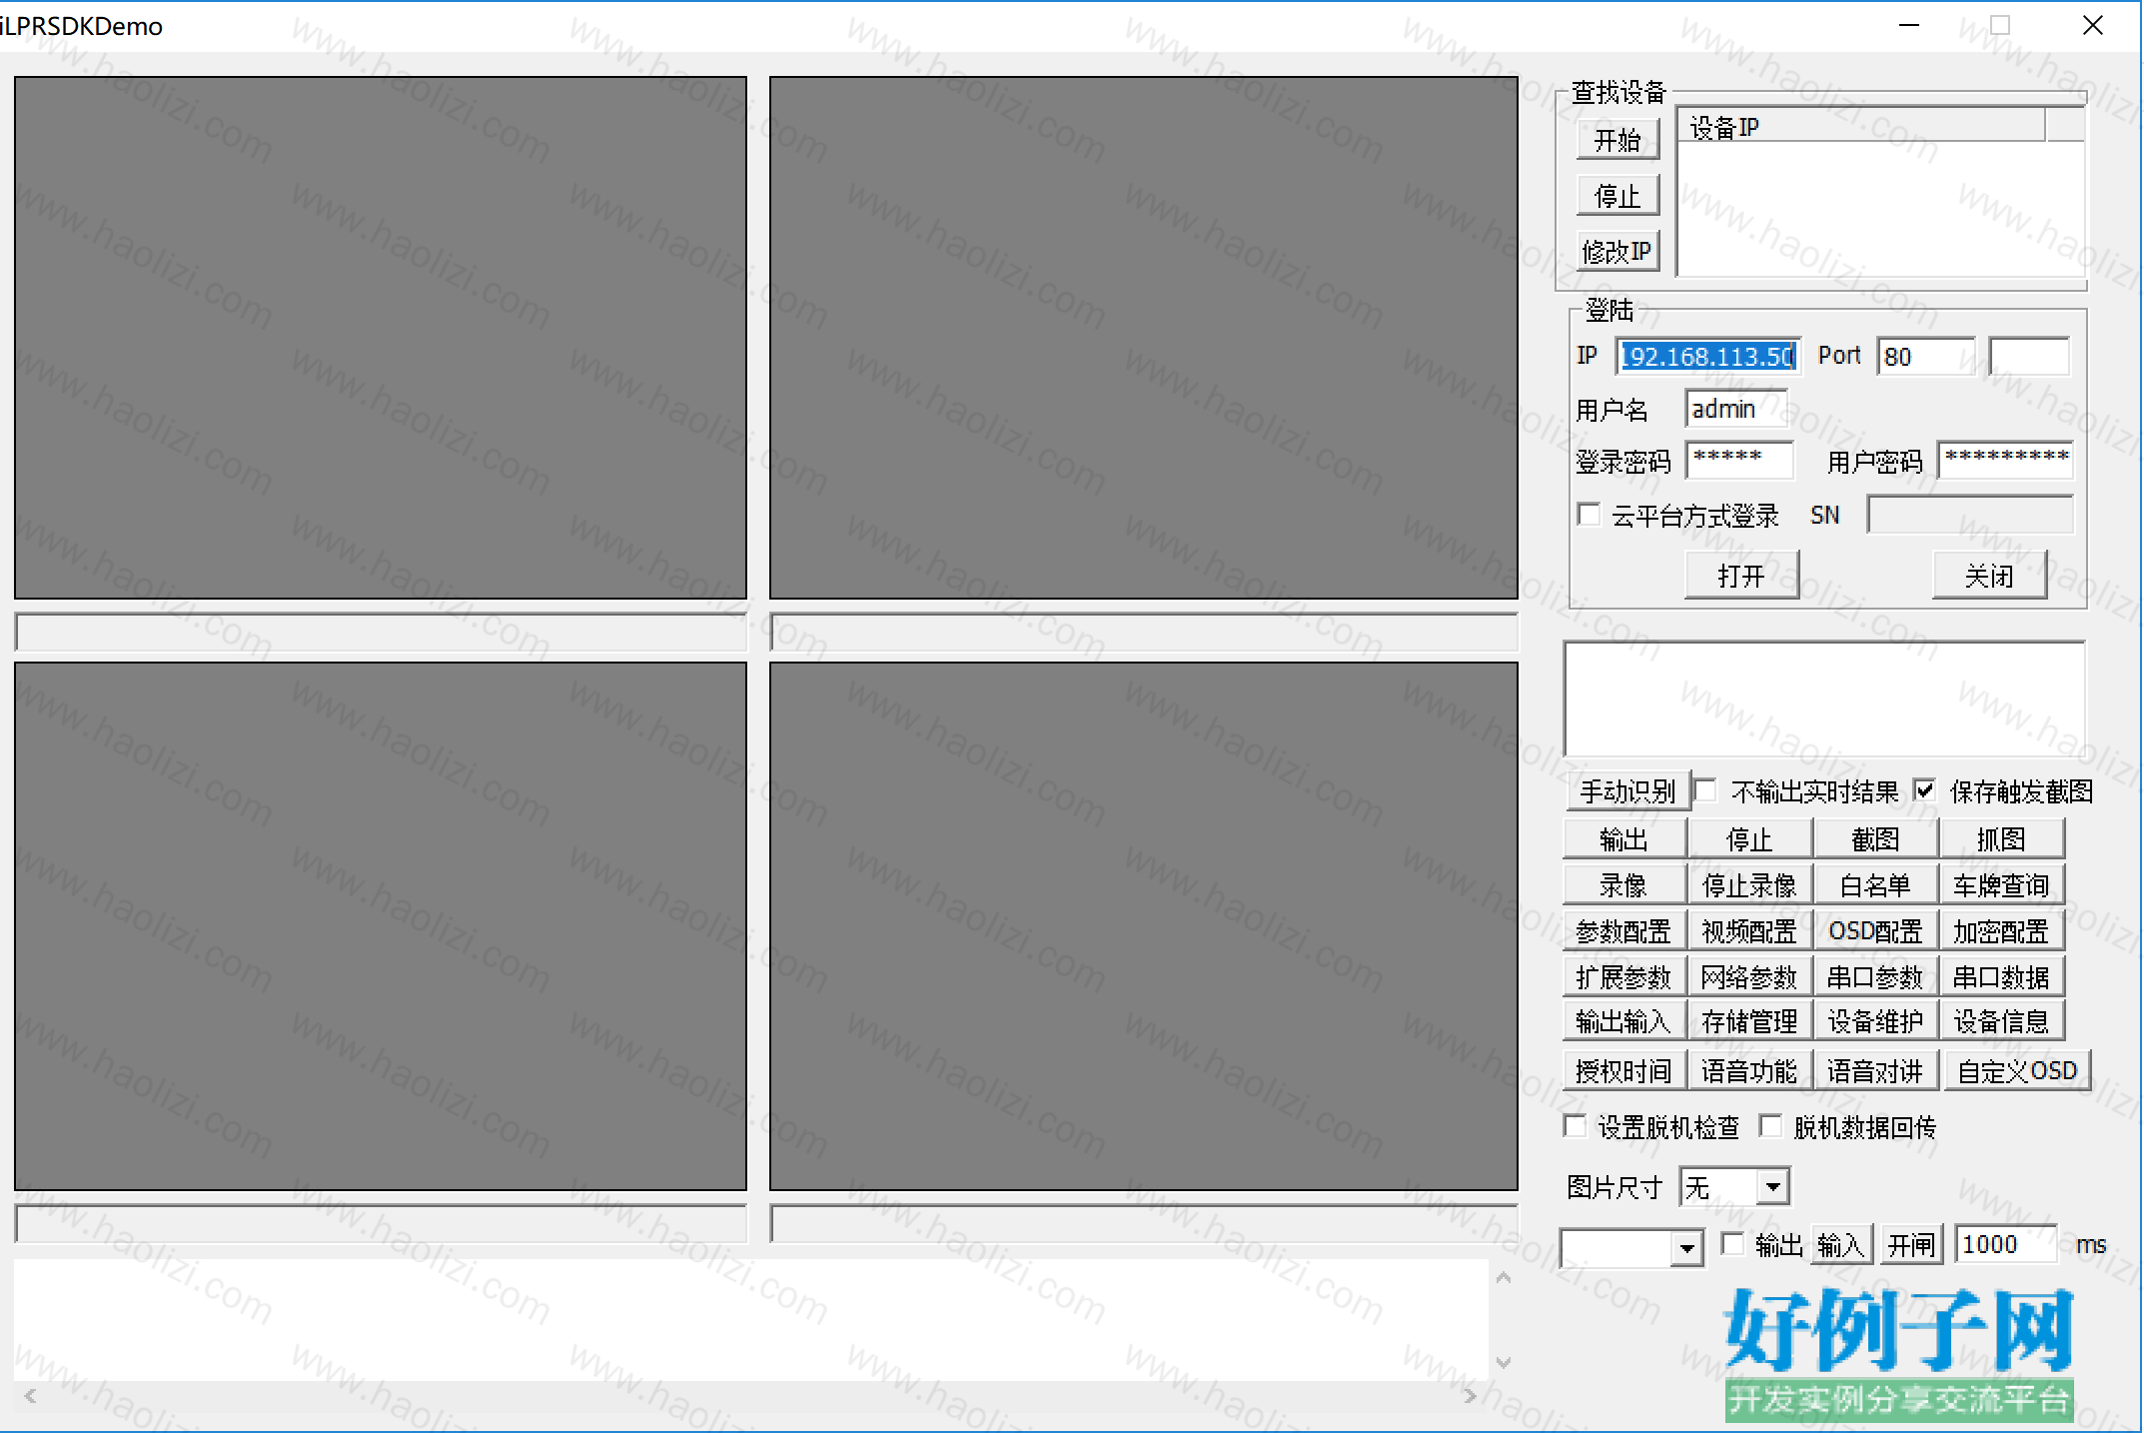This screenshot has width=2144, height=1433.
Task: Click the log scrollbar up arrow
Action: coord(1504,1277)
